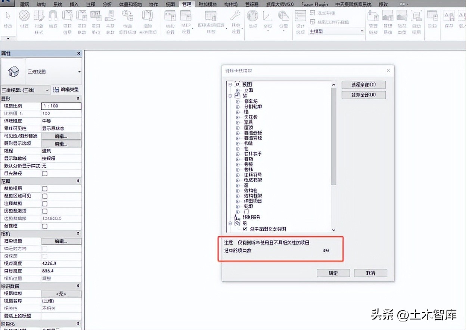The image size is (466, 330).
Task: Click the 确定 button to confirm purge
Action: [333, 273]
